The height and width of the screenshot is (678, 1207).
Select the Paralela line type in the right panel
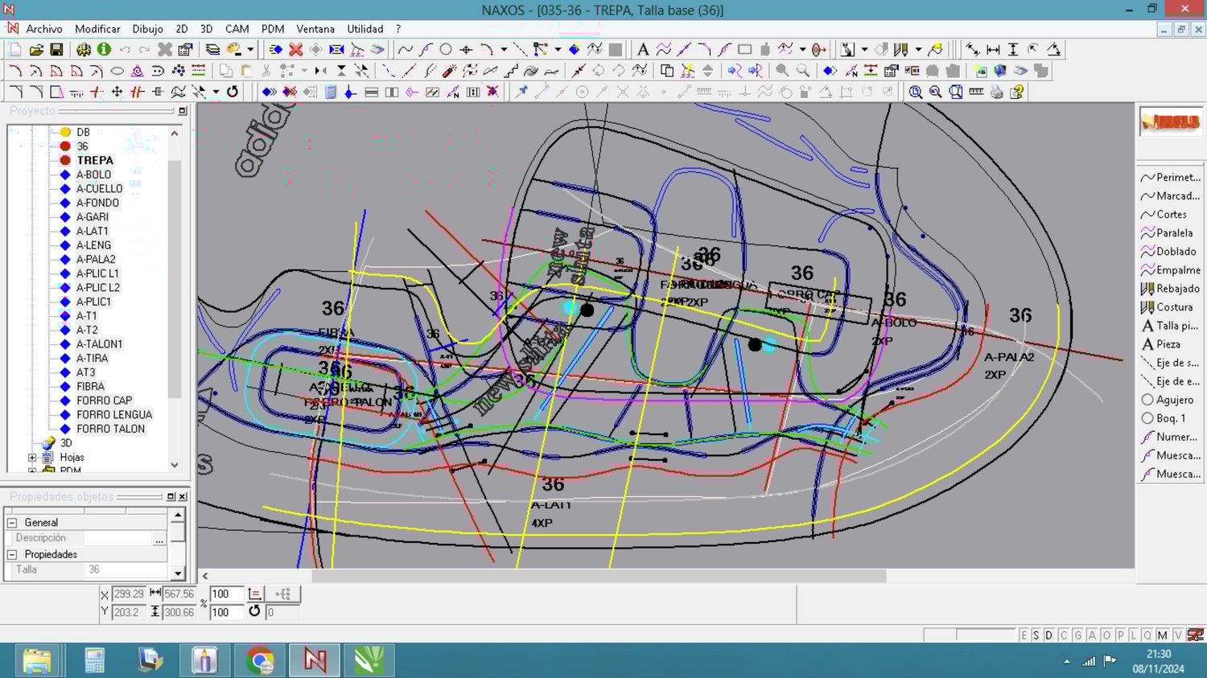[x=1171, y=233]
